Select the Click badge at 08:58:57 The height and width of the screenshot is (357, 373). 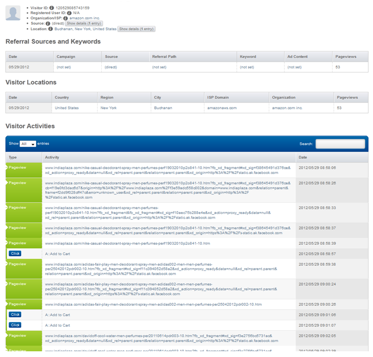(x=15, y=253)
